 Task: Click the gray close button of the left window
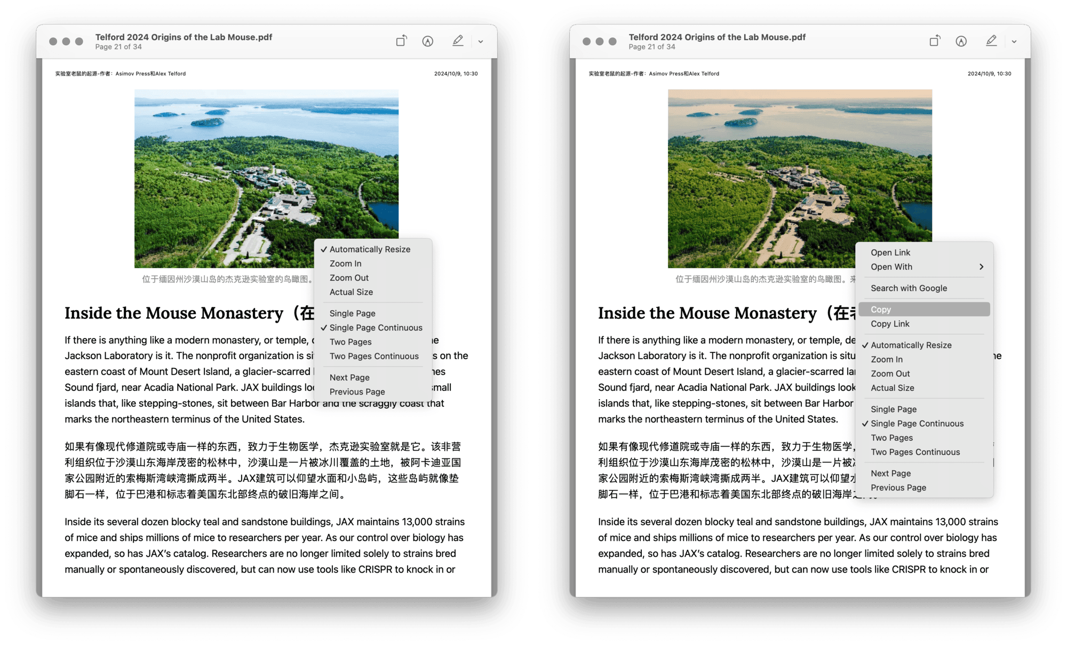(x=53, y=41)
